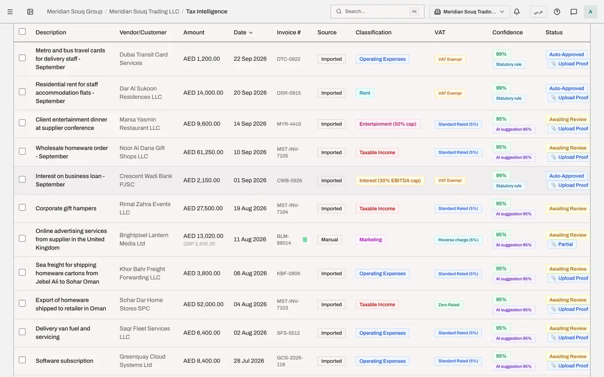The image size is (604, 377).
Task: Focus the Search input field
Action: (x=377, y=11)
